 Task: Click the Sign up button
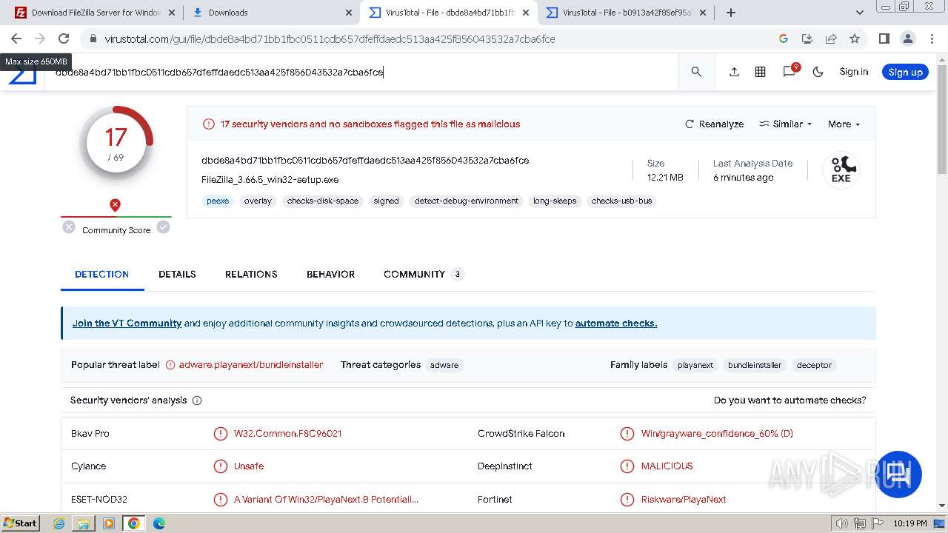[905, 72]
